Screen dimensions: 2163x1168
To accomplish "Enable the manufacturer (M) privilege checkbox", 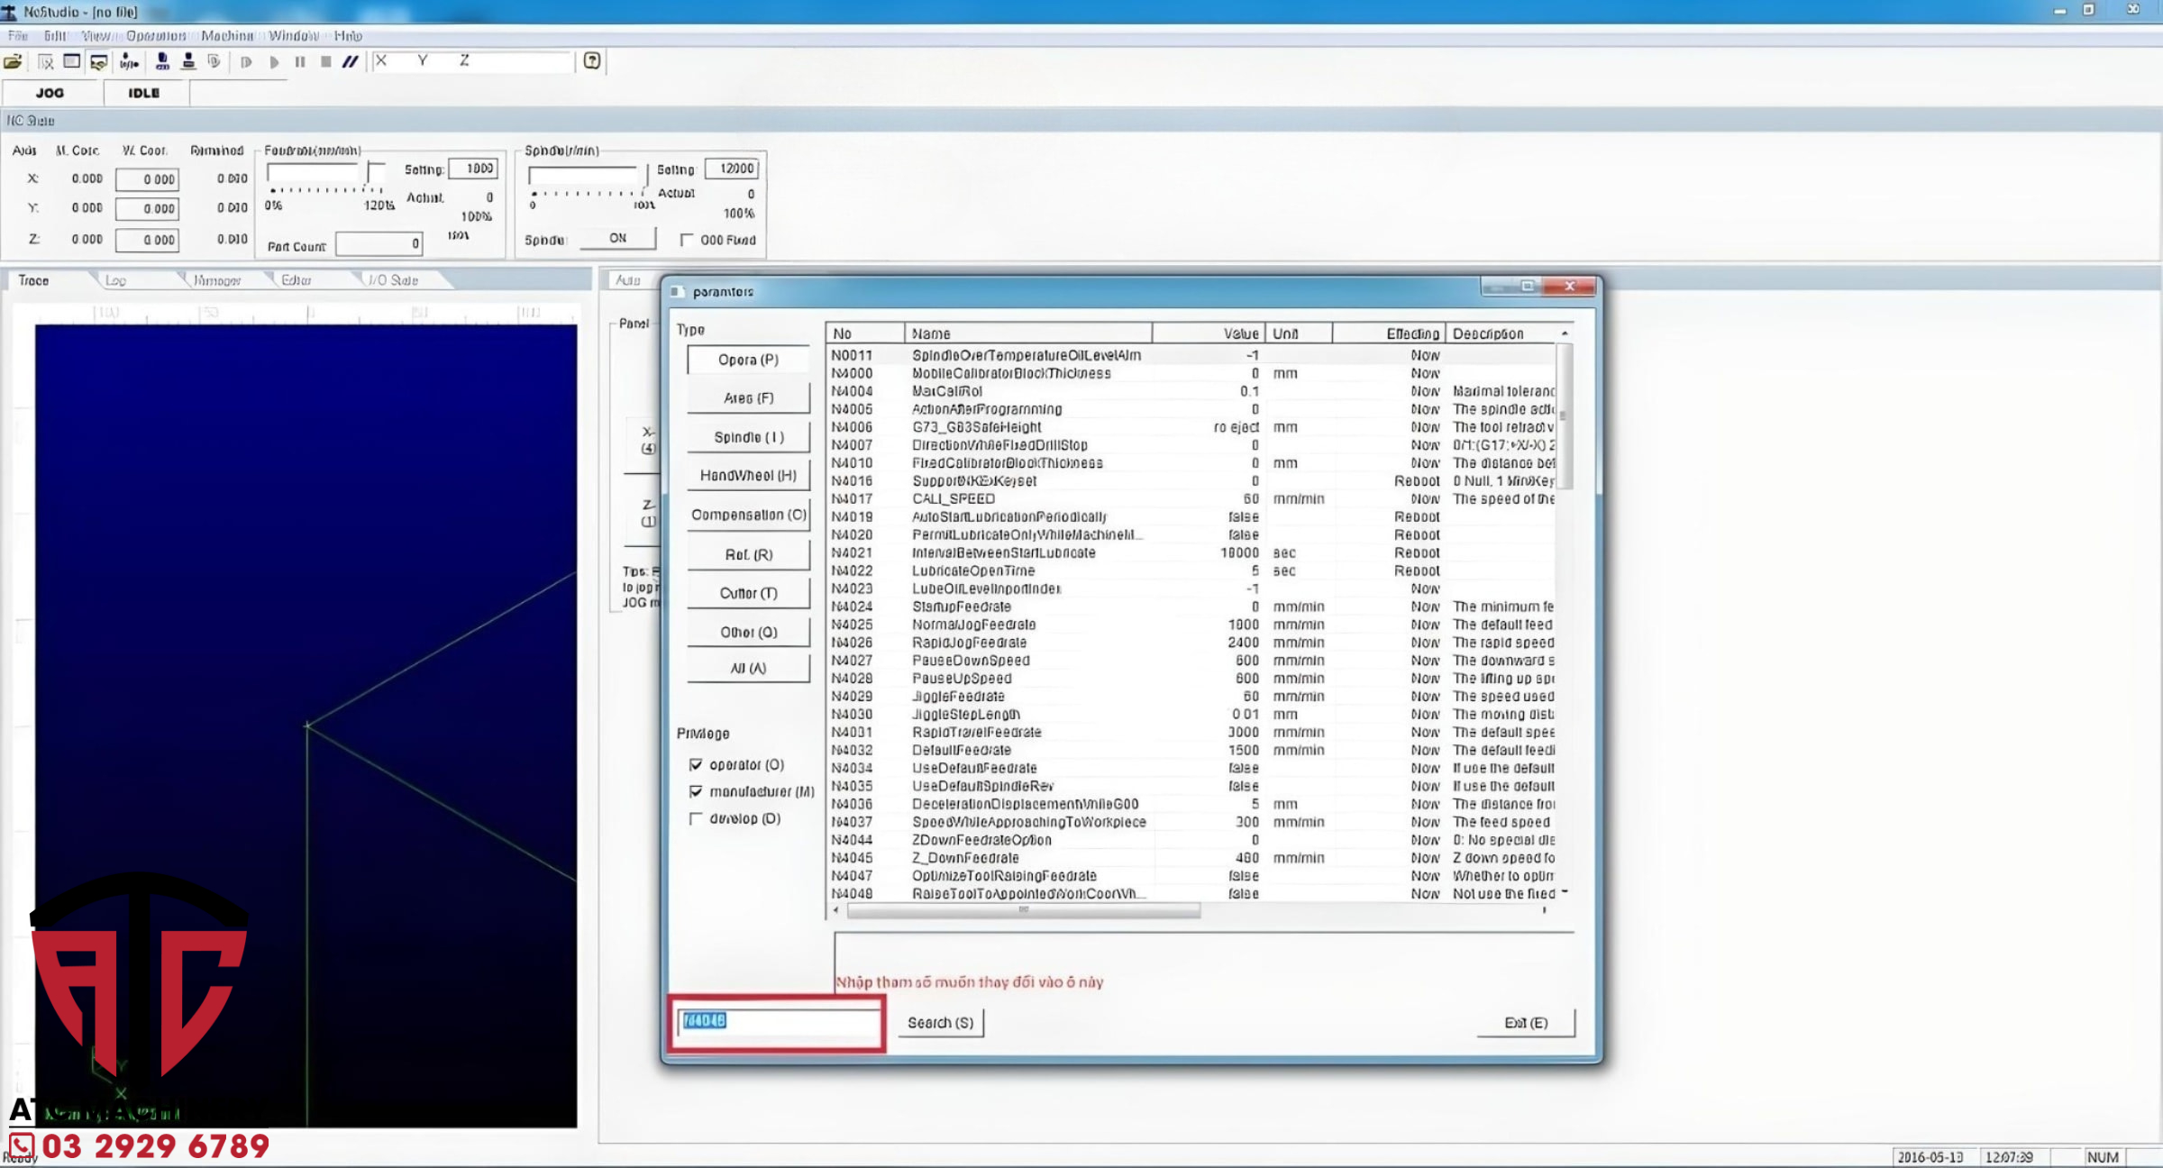I will (696, 791).
